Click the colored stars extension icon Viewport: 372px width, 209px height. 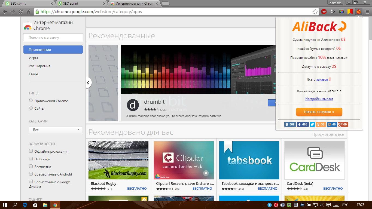[x=341, y=12]
